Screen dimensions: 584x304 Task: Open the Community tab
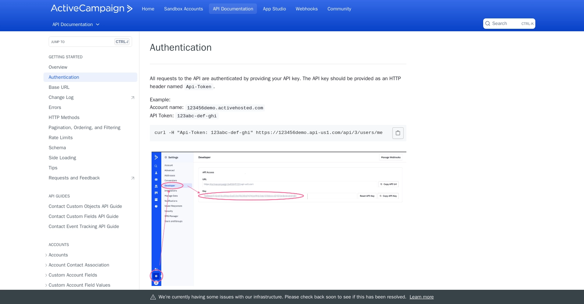click(339, 9)
